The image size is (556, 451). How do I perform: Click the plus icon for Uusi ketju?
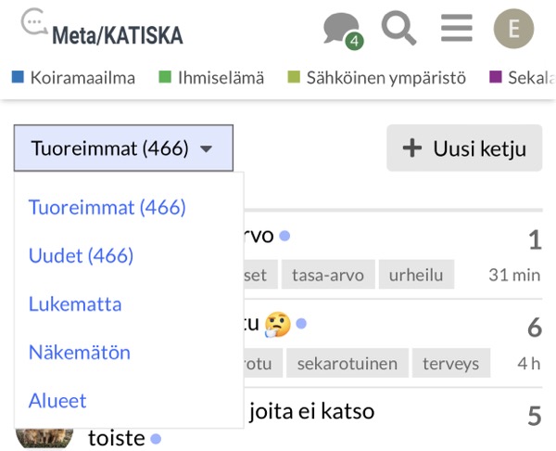point(411,148)
